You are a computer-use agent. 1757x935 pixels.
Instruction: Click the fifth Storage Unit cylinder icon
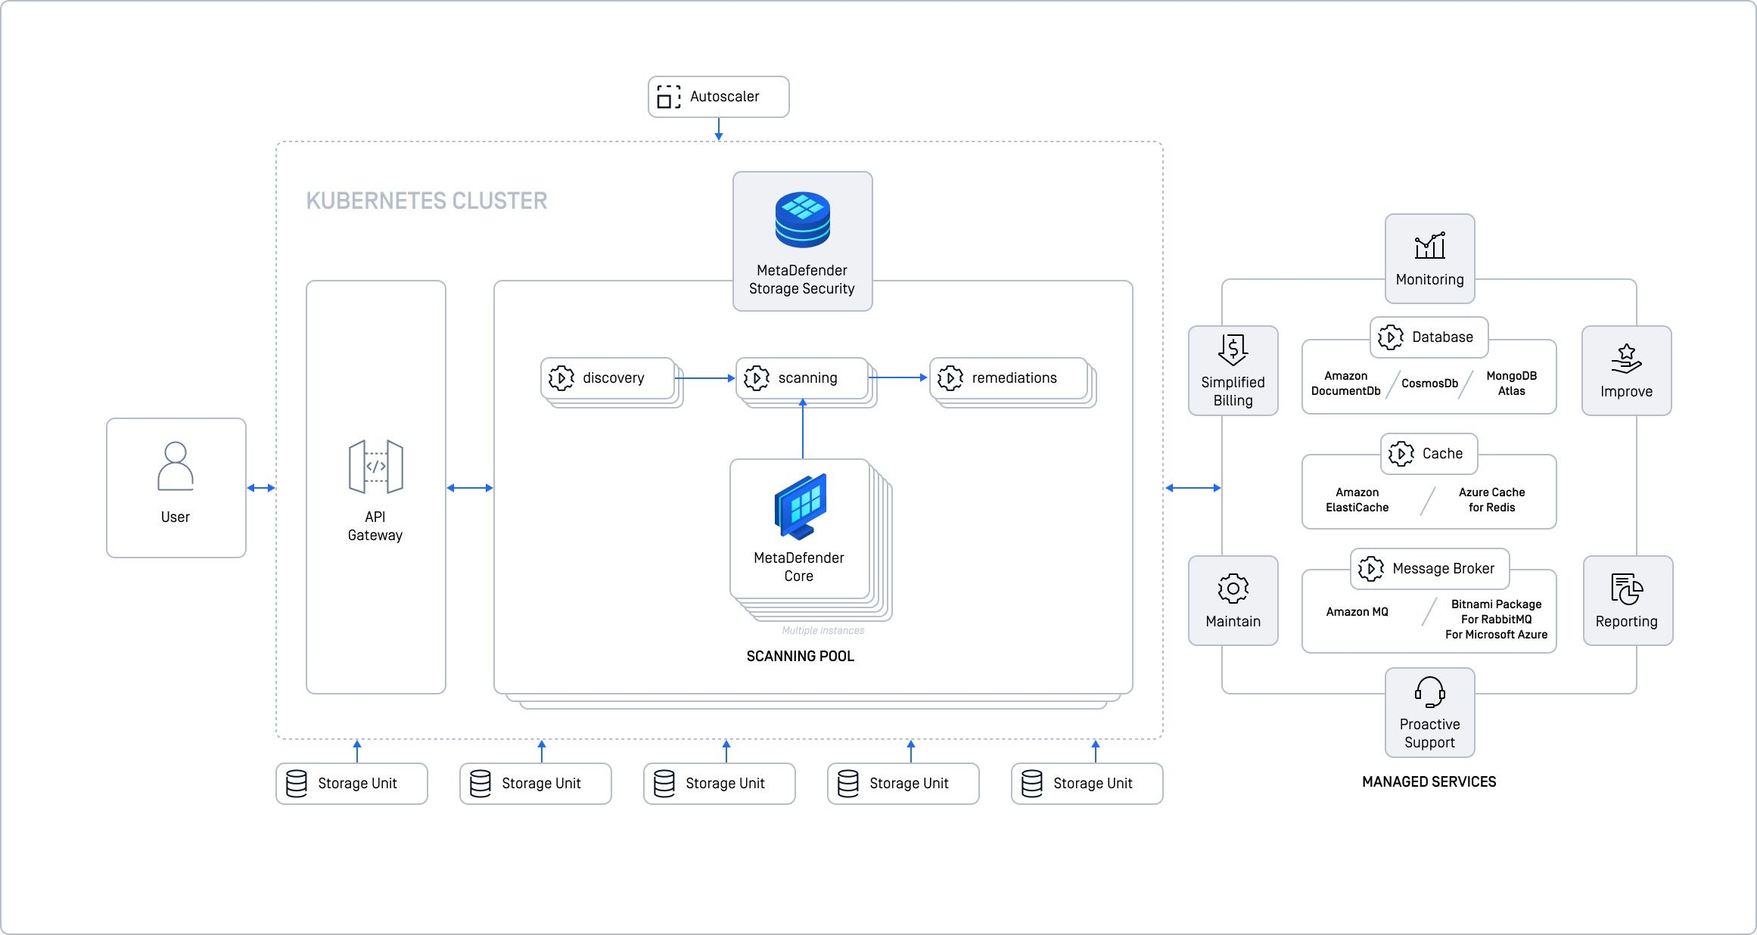pos(1032,784)
